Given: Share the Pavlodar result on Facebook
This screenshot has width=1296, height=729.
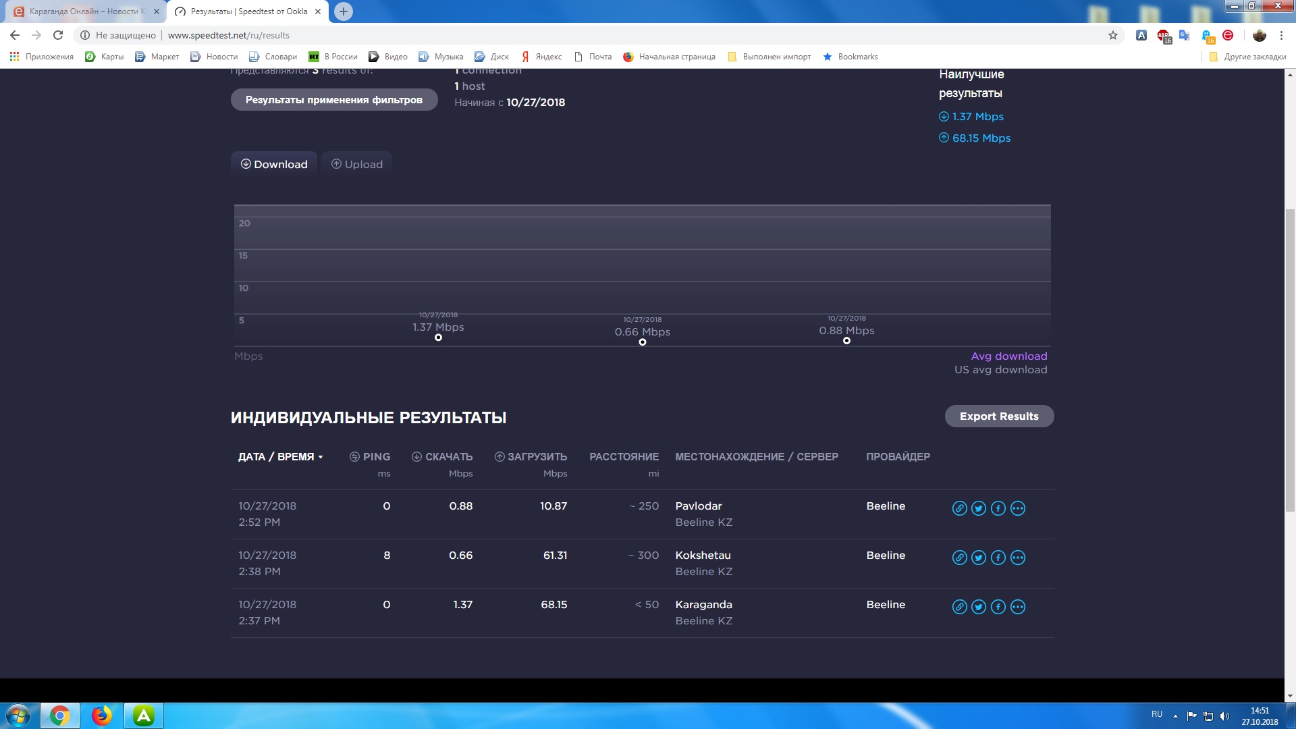Looking at the screenshot, I should (x=998, y=508).
